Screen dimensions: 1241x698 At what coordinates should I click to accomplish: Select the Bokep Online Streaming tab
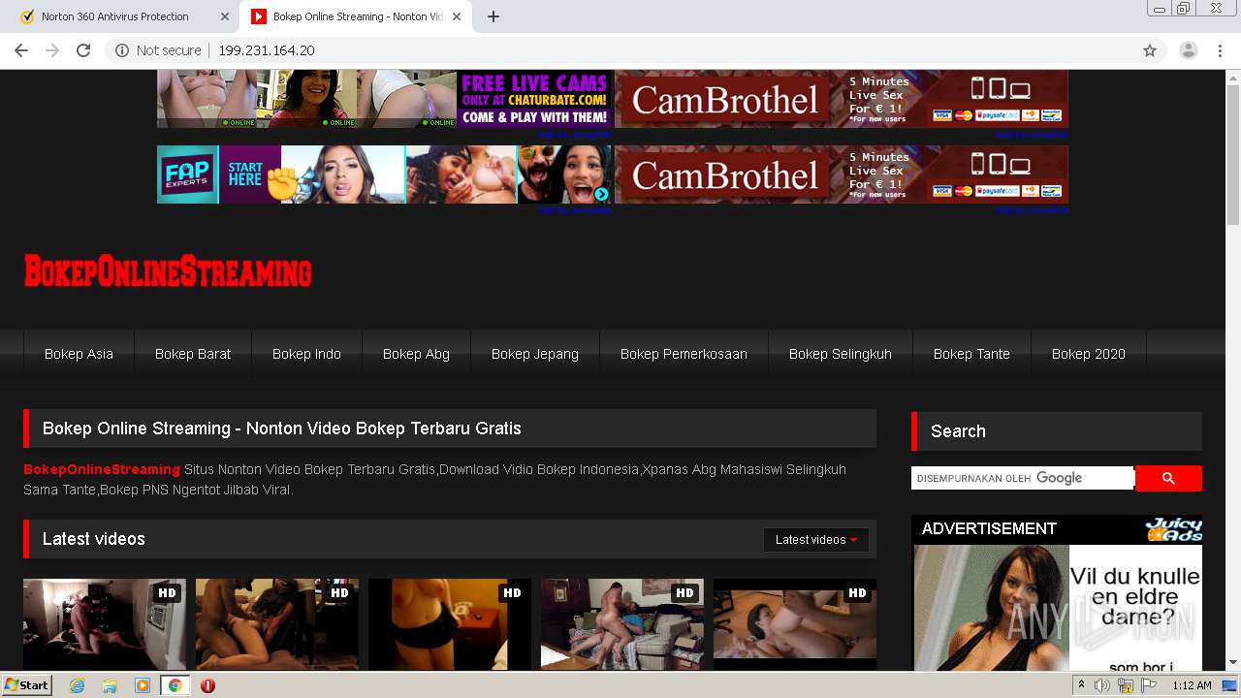click(357, 16)
